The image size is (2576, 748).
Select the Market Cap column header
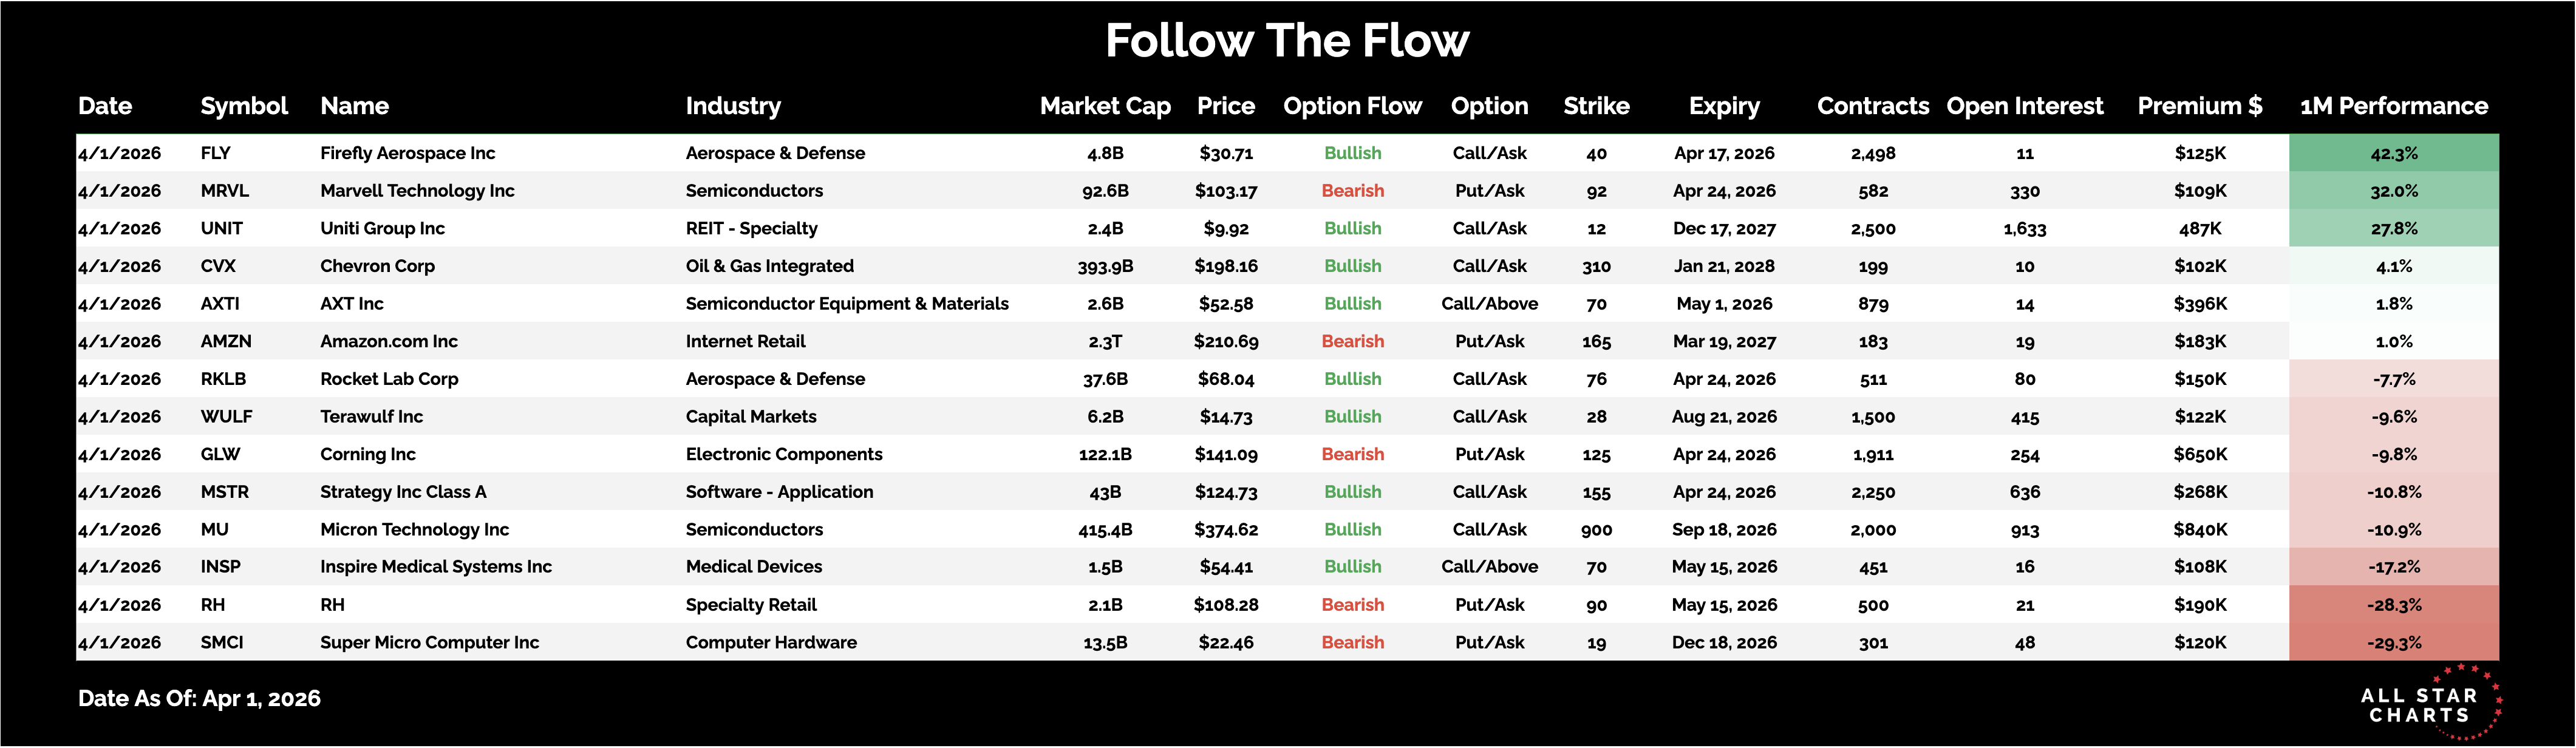point(1105,106)
